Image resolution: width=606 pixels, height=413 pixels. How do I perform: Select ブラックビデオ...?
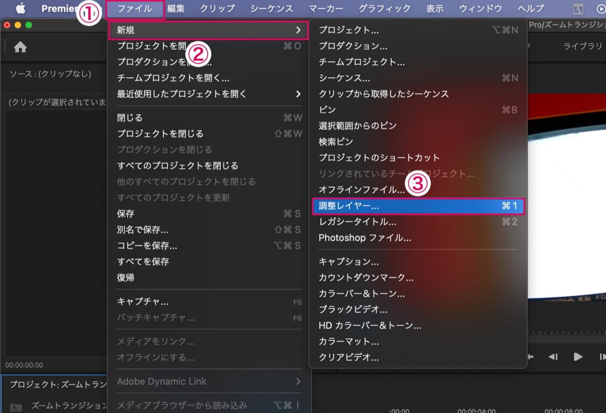point(418,309)
